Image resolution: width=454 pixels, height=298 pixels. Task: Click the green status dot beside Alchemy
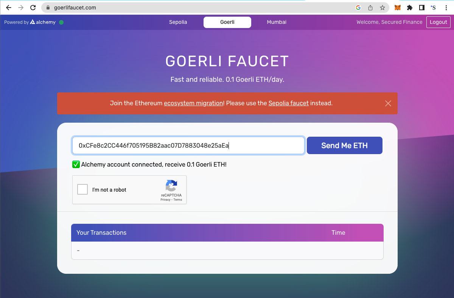point(61,22)
